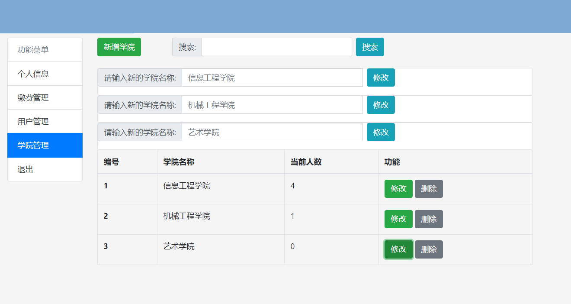Image resolution: width=571 pixels, height=304 pixels.
Task: Open 缴费管理 in the sidebar menu
Action: click(x=45, y=97)
